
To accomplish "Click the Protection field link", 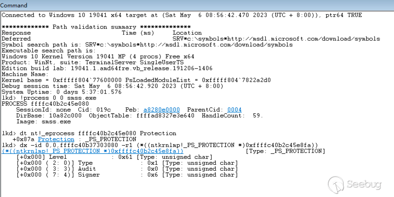I will (x=56, y=139).
